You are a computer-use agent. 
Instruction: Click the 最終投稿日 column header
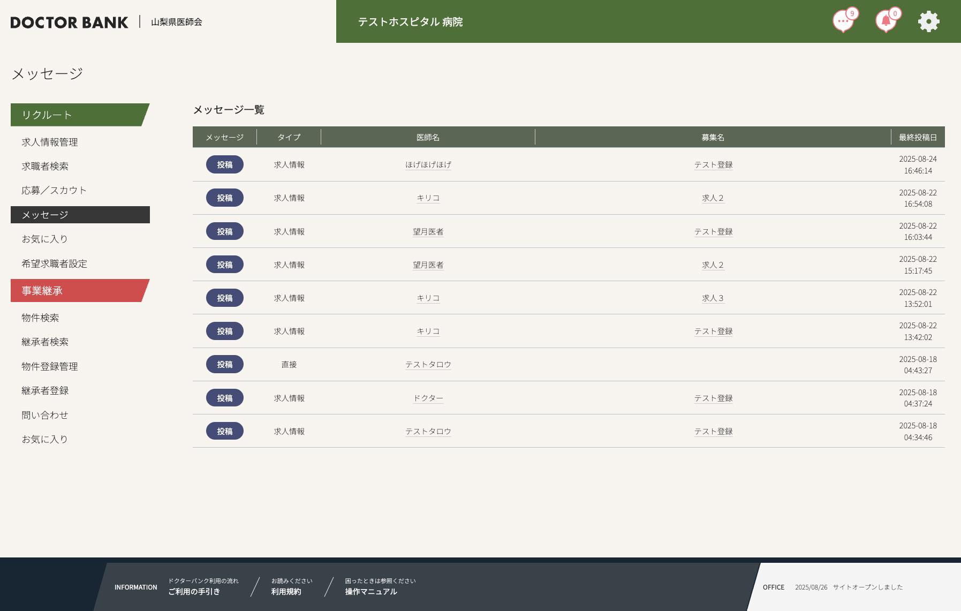918,137
